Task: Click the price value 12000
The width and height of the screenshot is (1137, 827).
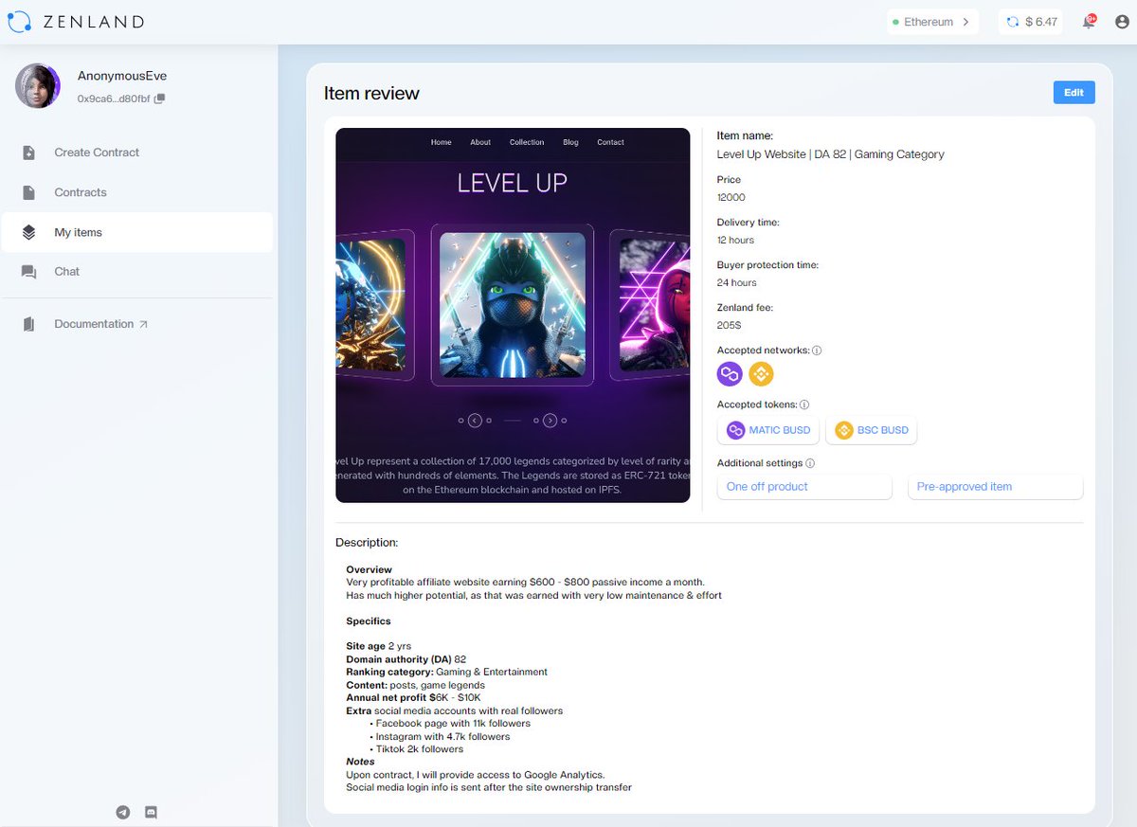Action: (x=731, y=197)
